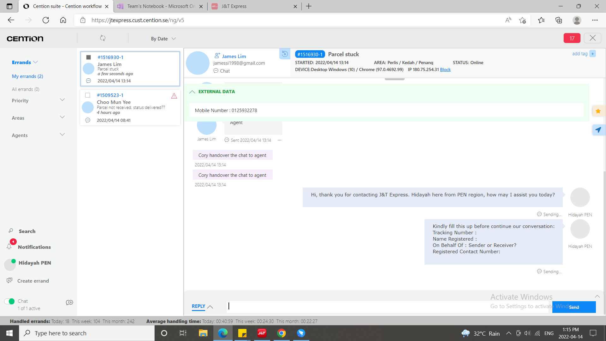The image size is (606, 341).
Task: Toggle the Chat availability switch
Action: (x=9, y=301)
